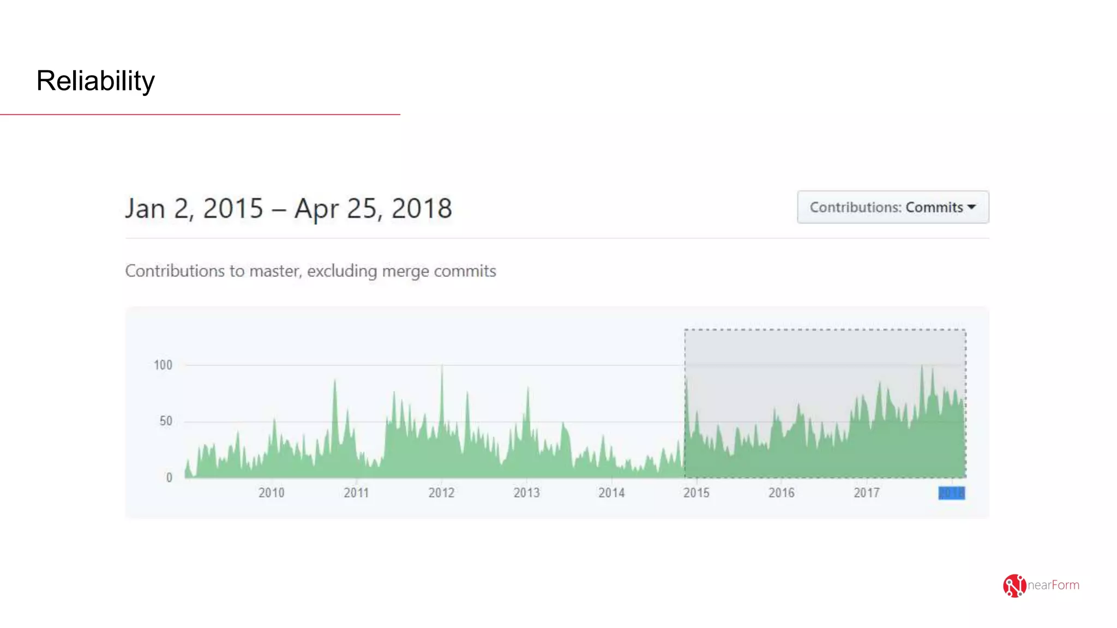Click the 2014 year label on axis
The height and width of the screenshot is (628, 1117).
[611, 493]
